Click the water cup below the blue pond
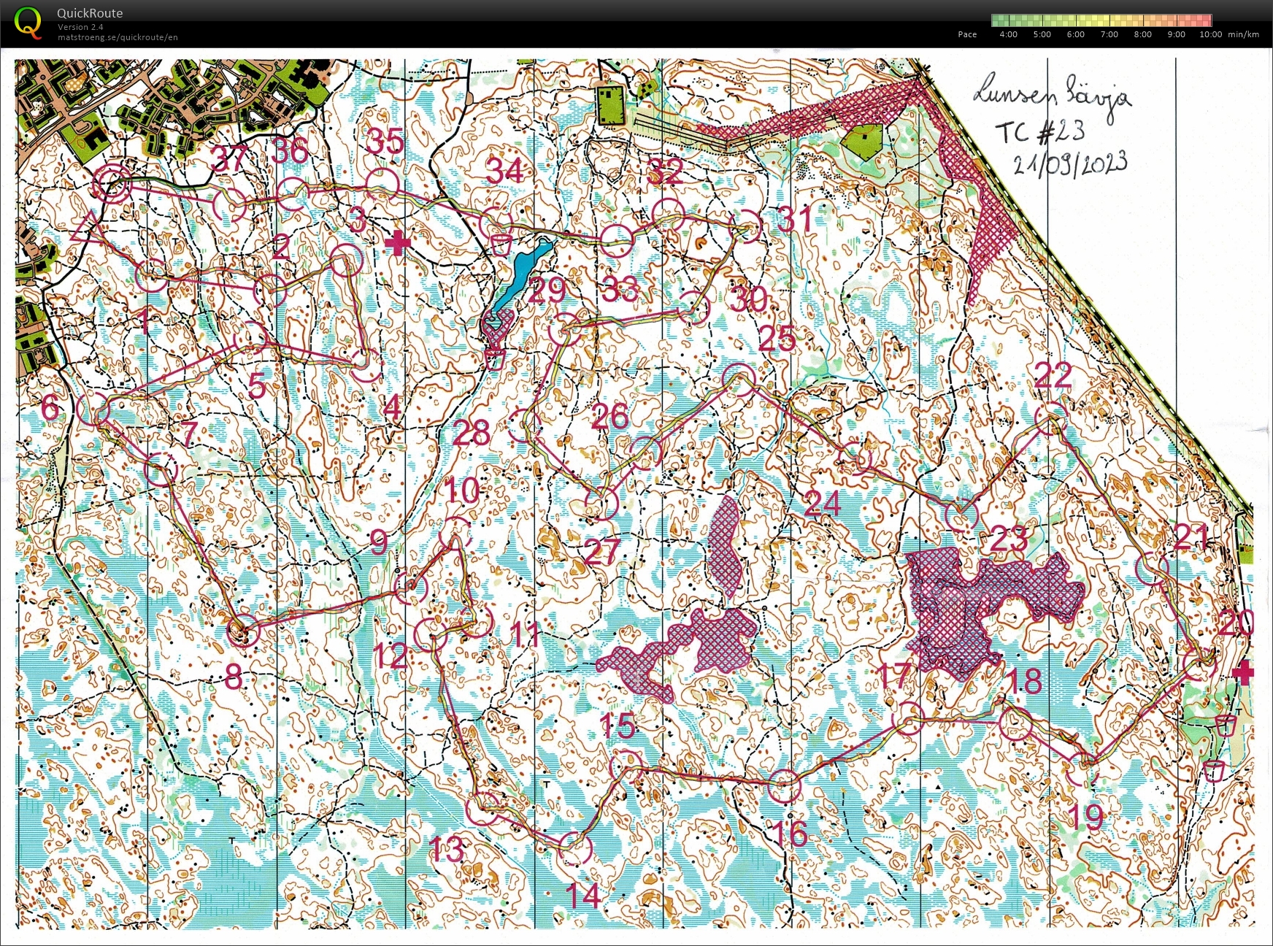The width and height of the screenshot is (1273, 946). [x=495, y=359]
